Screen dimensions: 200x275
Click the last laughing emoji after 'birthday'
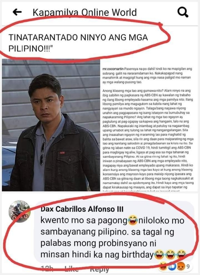[181, 255]
